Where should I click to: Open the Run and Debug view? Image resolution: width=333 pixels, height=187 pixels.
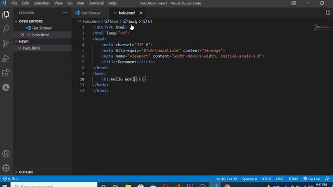[x=6, y=58]
